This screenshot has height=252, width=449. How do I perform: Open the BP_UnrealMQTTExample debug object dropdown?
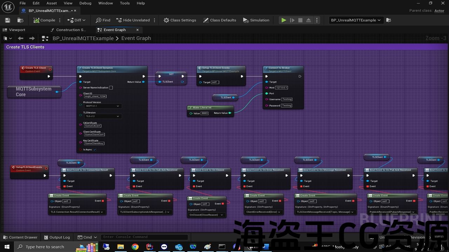coord(356,20)
